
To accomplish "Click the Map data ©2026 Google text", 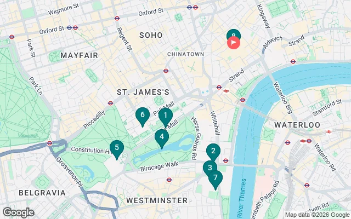I will tap(318, 215).
